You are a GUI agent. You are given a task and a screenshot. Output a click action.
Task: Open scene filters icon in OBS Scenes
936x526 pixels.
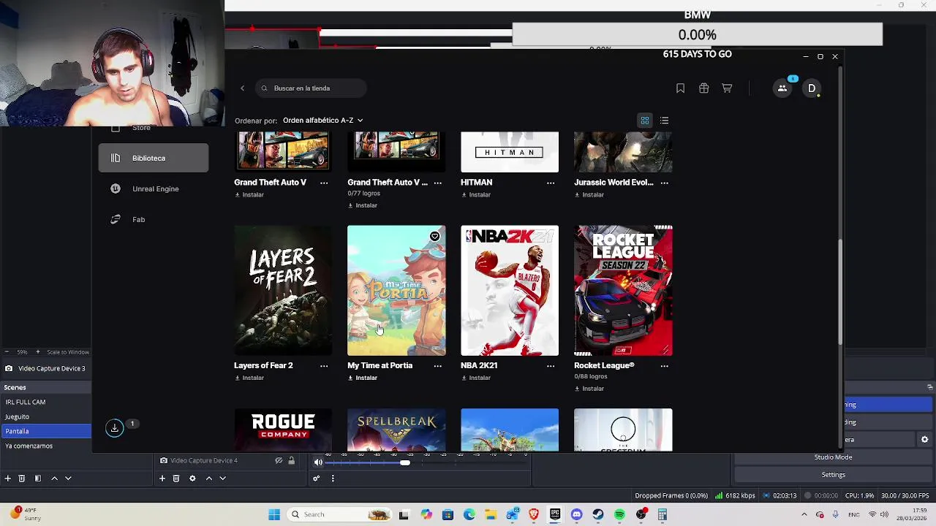point(38,479)
